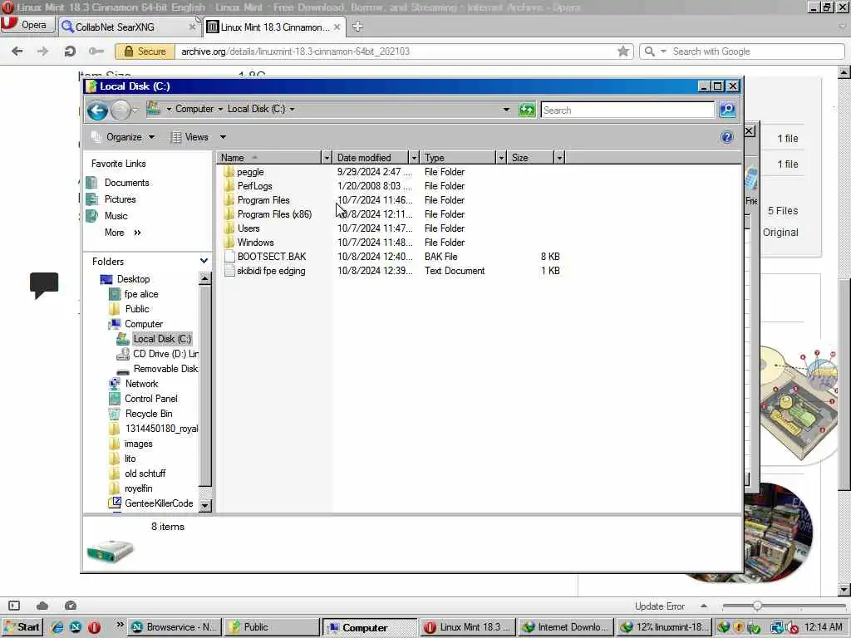Launch Opera from Quick Launch bar

(94, 627)
